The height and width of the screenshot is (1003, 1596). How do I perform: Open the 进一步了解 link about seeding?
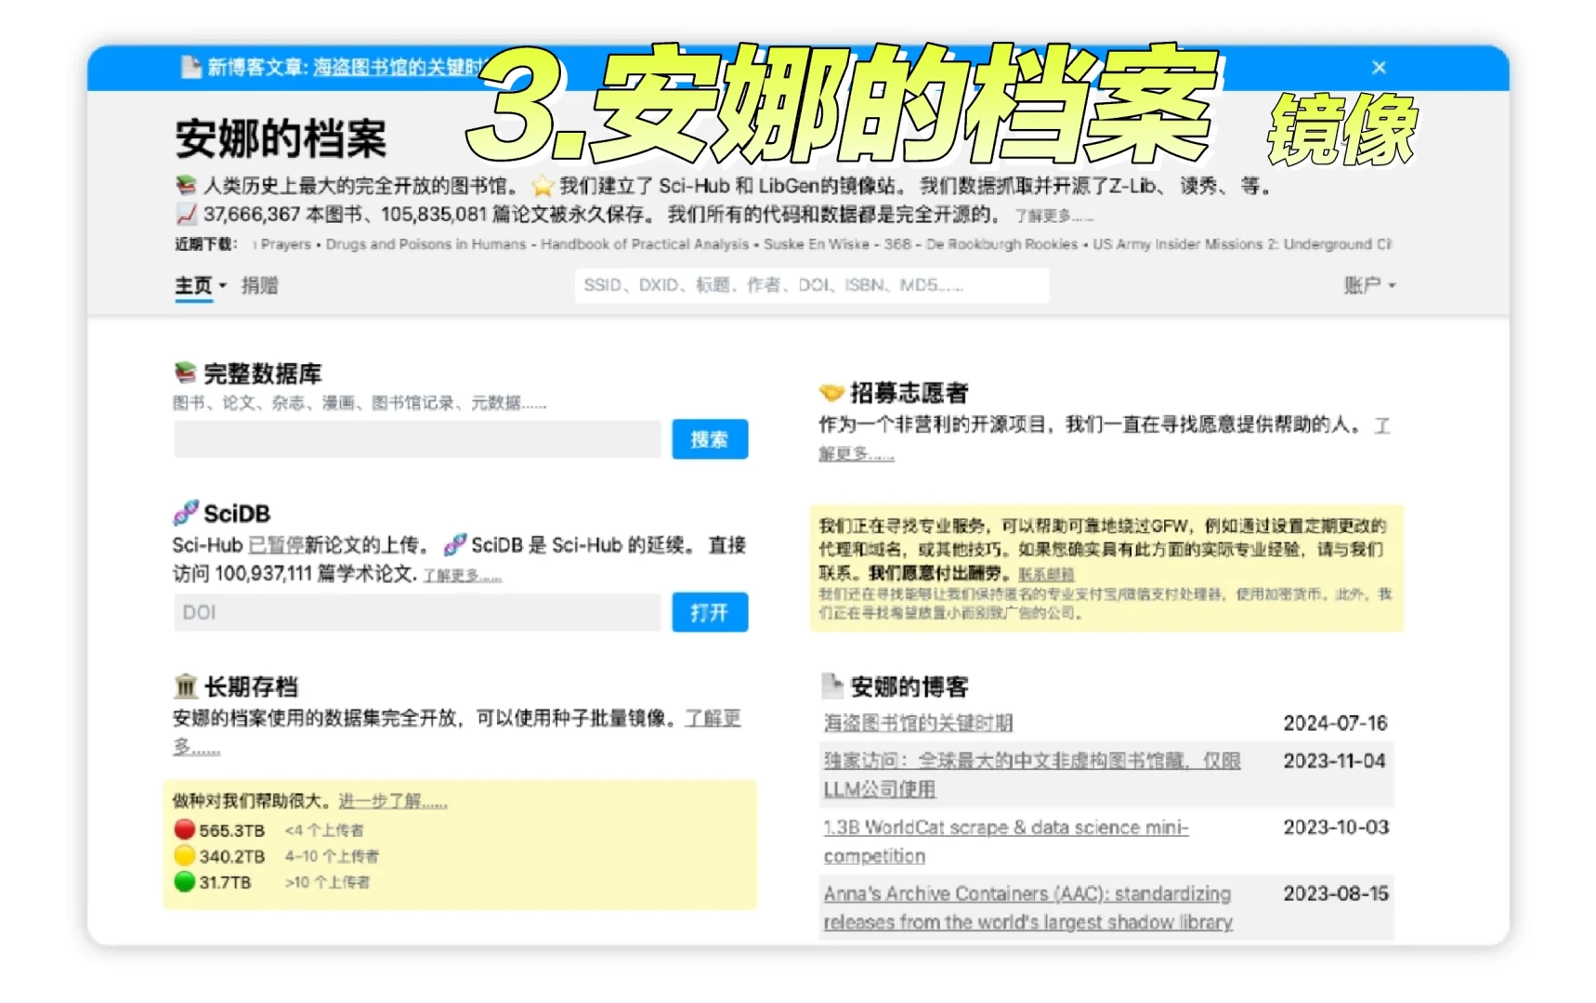(x=393, y=801)
